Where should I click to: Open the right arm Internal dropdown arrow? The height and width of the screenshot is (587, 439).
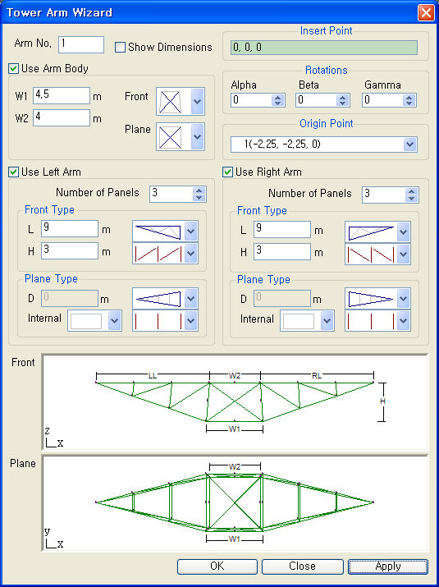pyautogui.click(x=327, y=322)
